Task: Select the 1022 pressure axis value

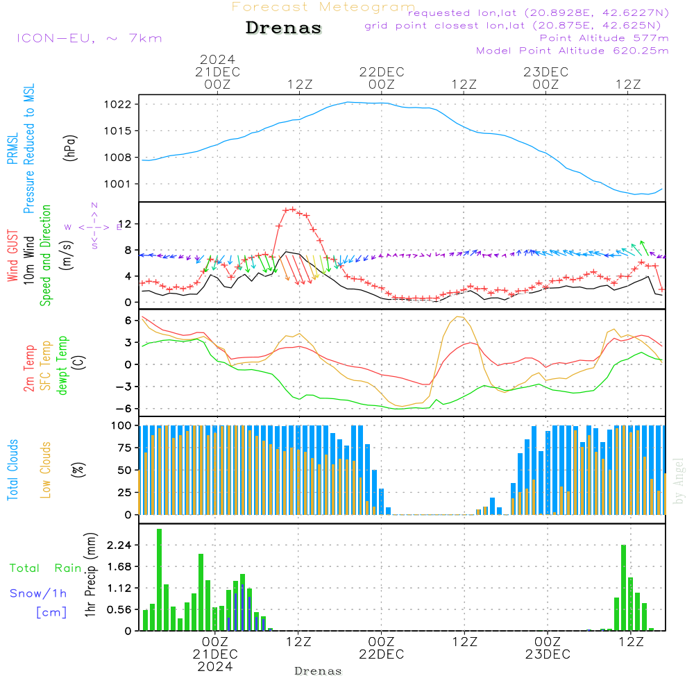Action: click(x=118, y=105)
